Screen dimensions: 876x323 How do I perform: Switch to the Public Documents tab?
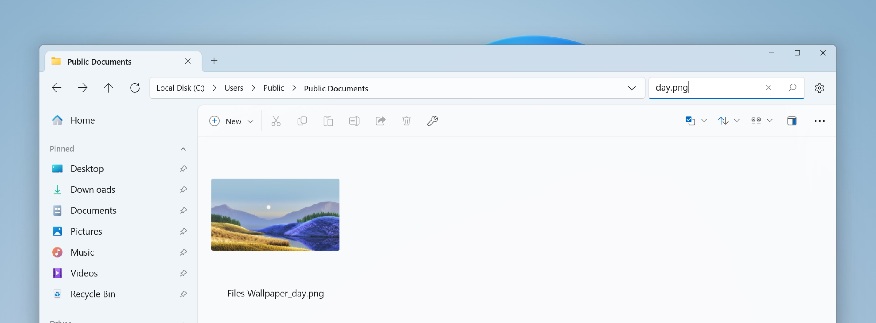click(x=99, y=62)
